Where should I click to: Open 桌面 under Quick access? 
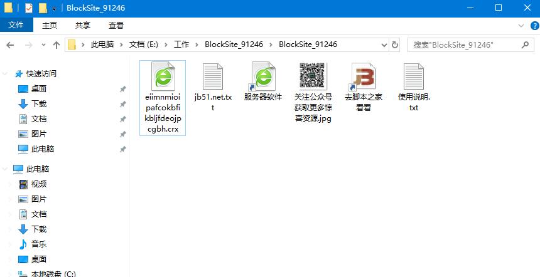click(38, 89)
